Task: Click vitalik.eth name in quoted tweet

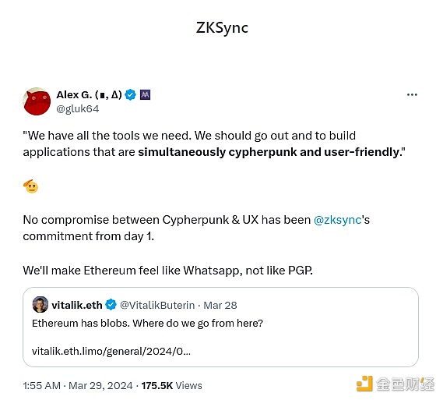Action: coord(77,305)
